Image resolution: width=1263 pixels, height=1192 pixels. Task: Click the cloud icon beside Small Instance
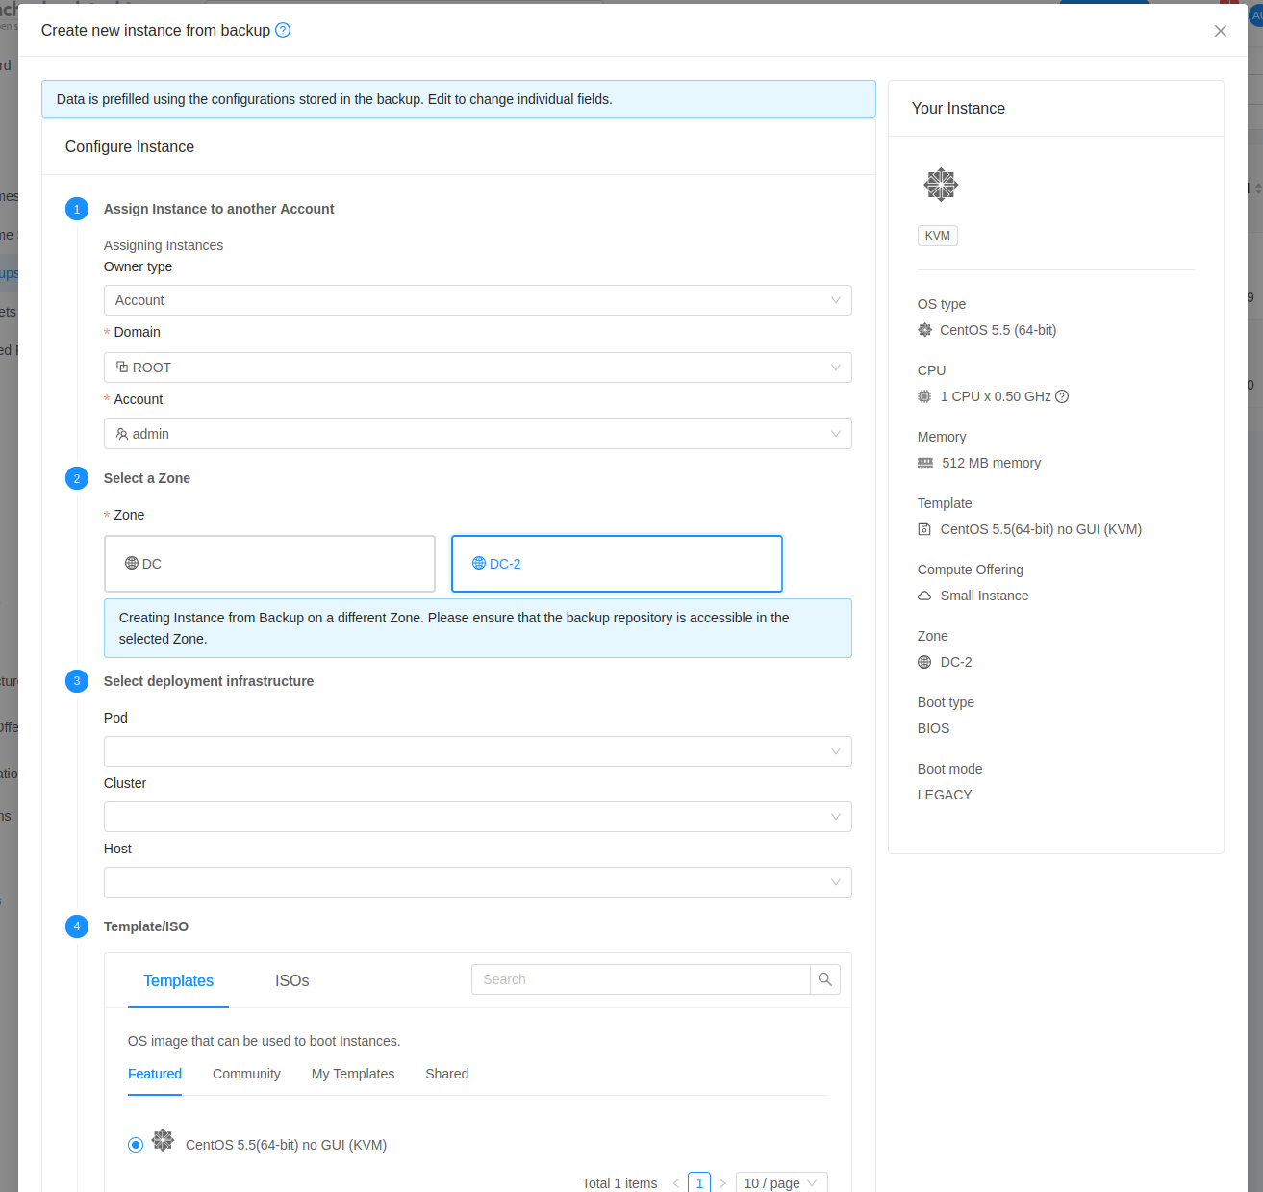point(924,596)
